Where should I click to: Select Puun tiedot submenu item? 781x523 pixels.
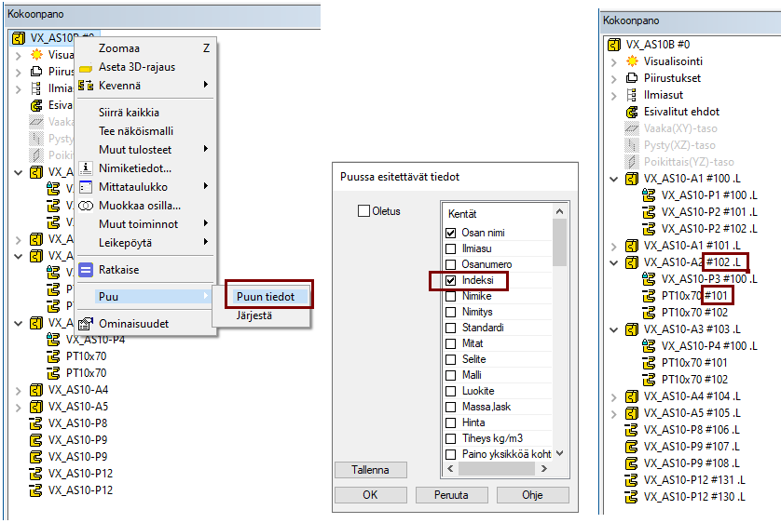(x=266, y=297)
